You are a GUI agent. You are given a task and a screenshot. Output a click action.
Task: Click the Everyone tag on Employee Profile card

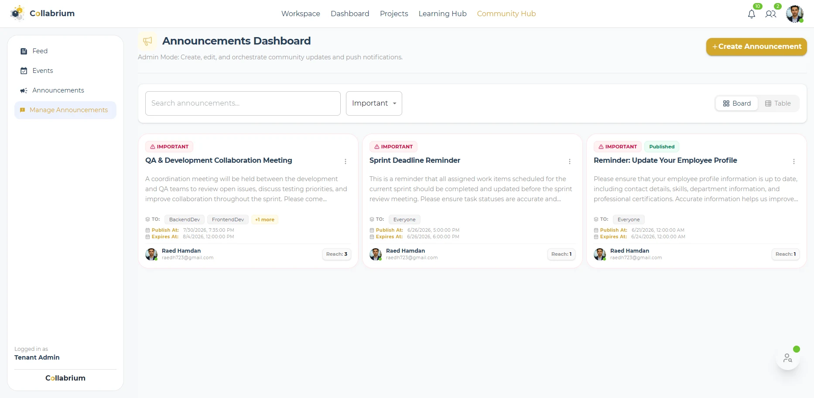tap(629, 220)
